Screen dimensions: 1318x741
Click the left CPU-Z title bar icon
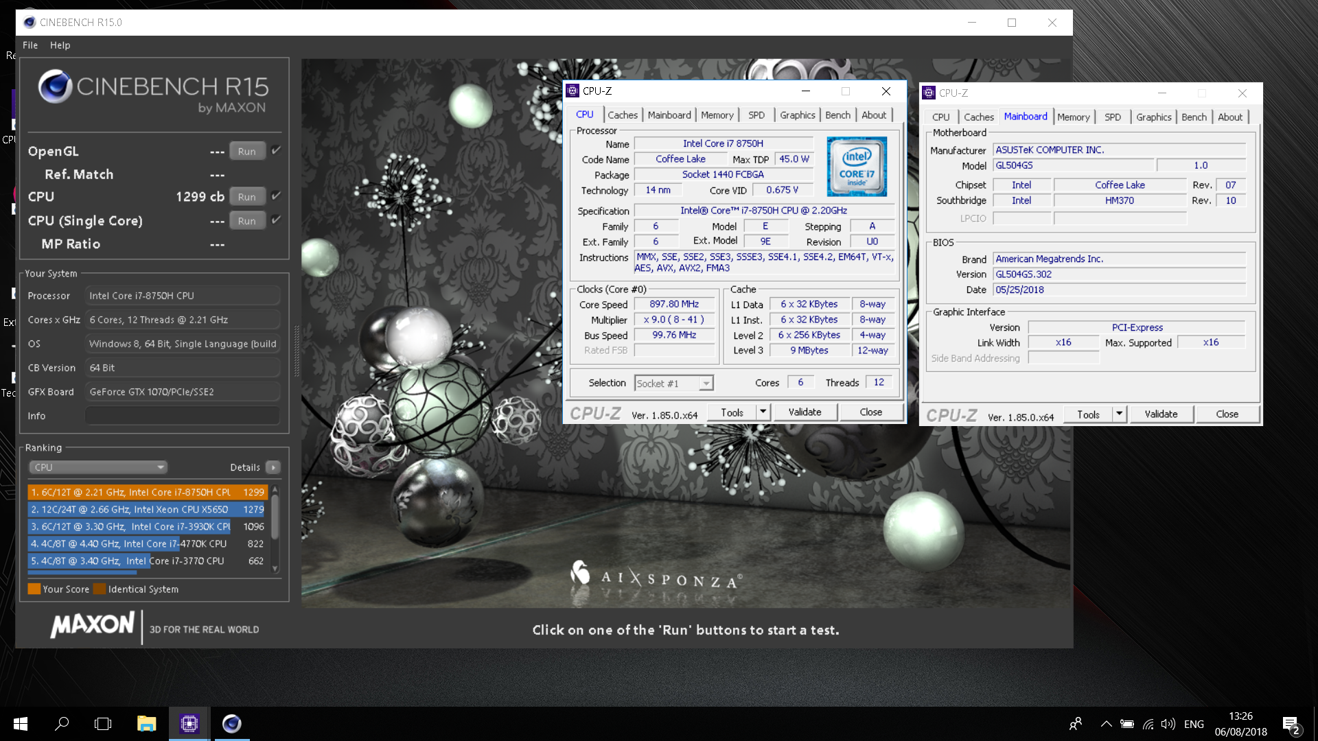click(x=573, y=91)
